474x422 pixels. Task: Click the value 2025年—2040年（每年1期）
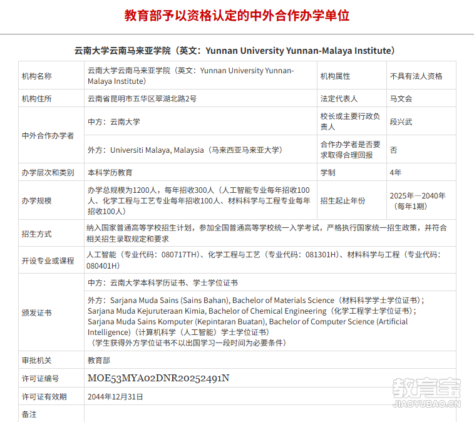(x=418, y=201)
